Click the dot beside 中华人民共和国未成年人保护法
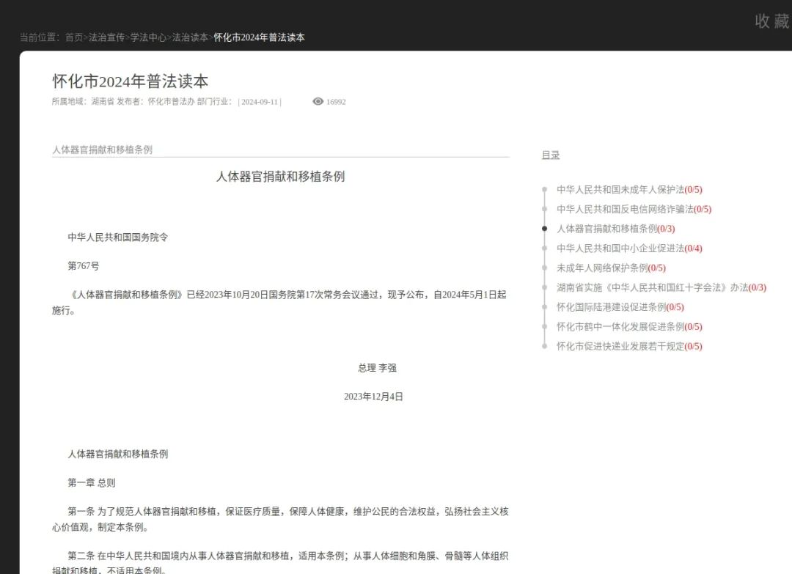The height and width of the screenshot is (574, 792). (x=543, y=189)
